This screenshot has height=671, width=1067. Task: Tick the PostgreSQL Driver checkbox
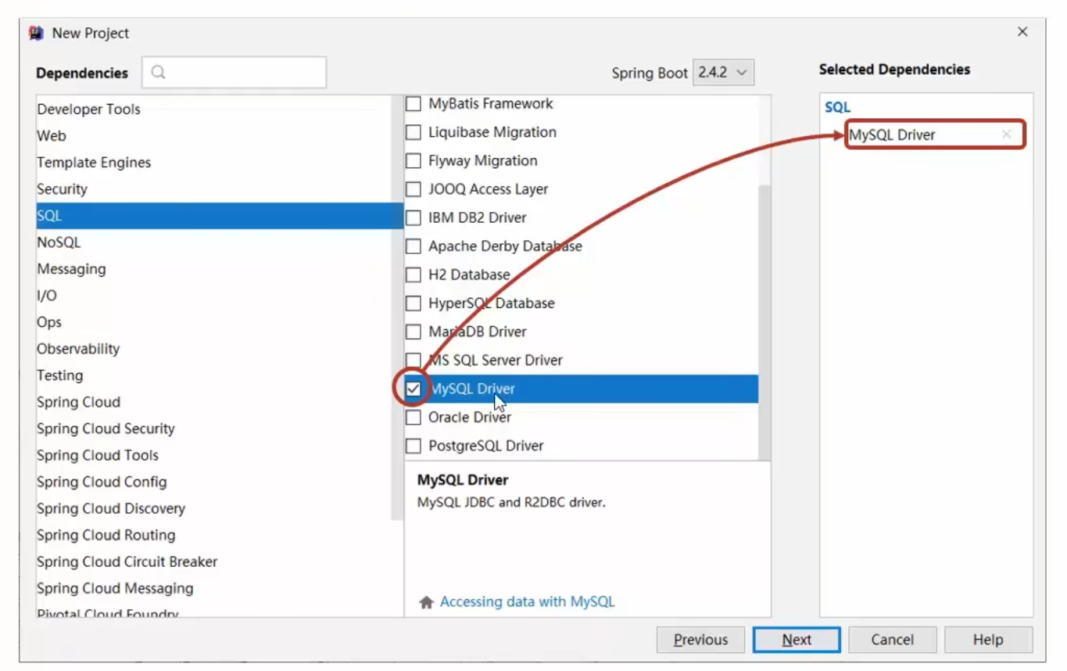(414, 446)
